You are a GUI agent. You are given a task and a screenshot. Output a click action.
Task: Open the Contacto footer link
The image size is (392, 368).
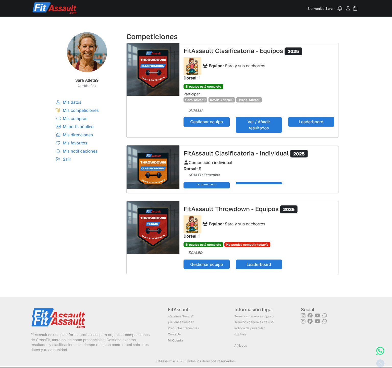174,334
